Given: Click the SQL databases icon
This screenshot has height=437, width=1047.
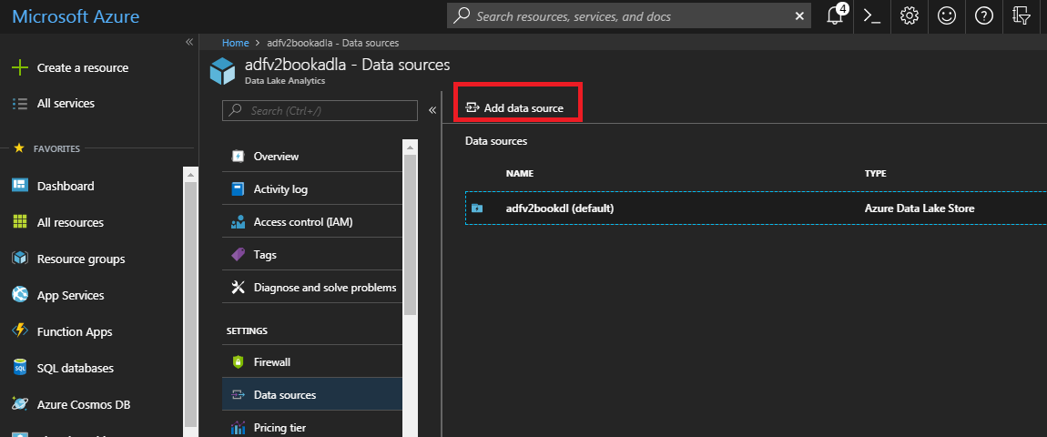Looking at the screenshot, I should [20, 368].
